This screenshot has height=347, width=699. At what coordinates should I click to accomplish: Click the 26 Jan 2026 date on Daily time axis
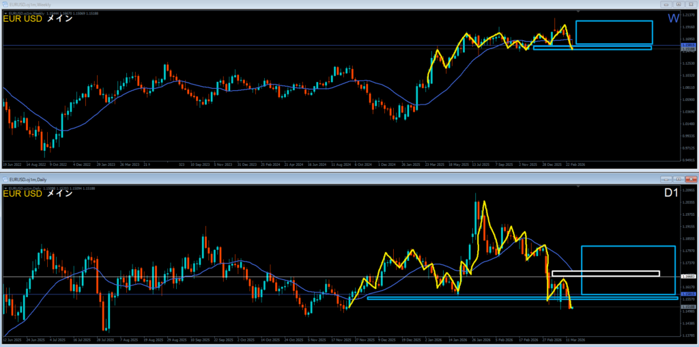pos(481,340)
